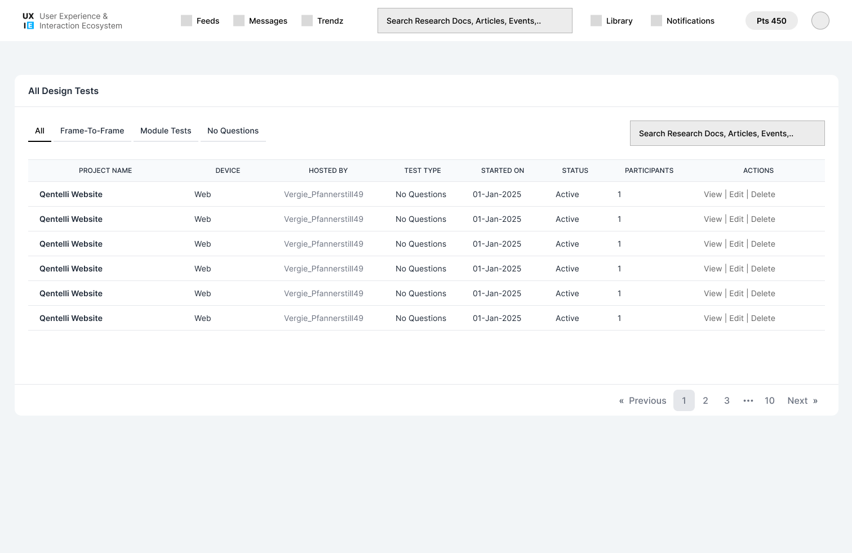
Task: Select page 1 in pagination
Action: (684, 400)
